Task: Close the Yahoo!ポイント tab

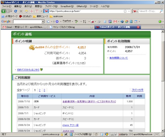Action: (x=138, y=27)
